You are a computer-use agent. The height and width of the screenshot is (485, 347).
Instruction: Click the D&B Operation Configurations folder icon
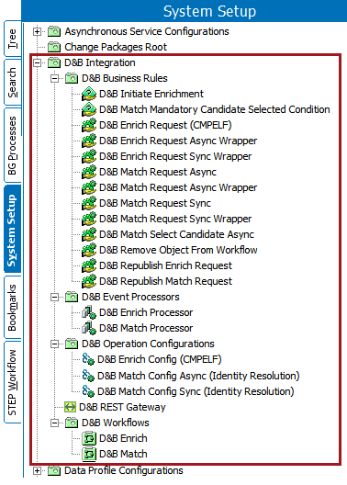[x=72, y=344]
